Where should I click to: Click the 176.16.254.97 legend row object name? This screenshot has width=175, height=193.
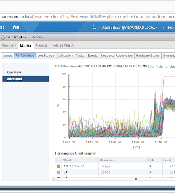click(74, 166)
